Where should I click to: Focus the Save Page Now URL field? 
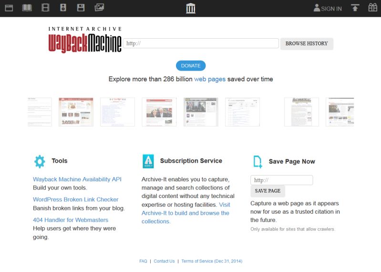click(x=281, y=180)
